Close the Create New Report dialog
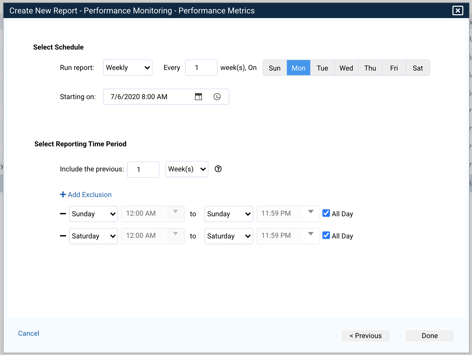Image resolution: width=472 pixels, height=355 pixels. pos(458,11)
